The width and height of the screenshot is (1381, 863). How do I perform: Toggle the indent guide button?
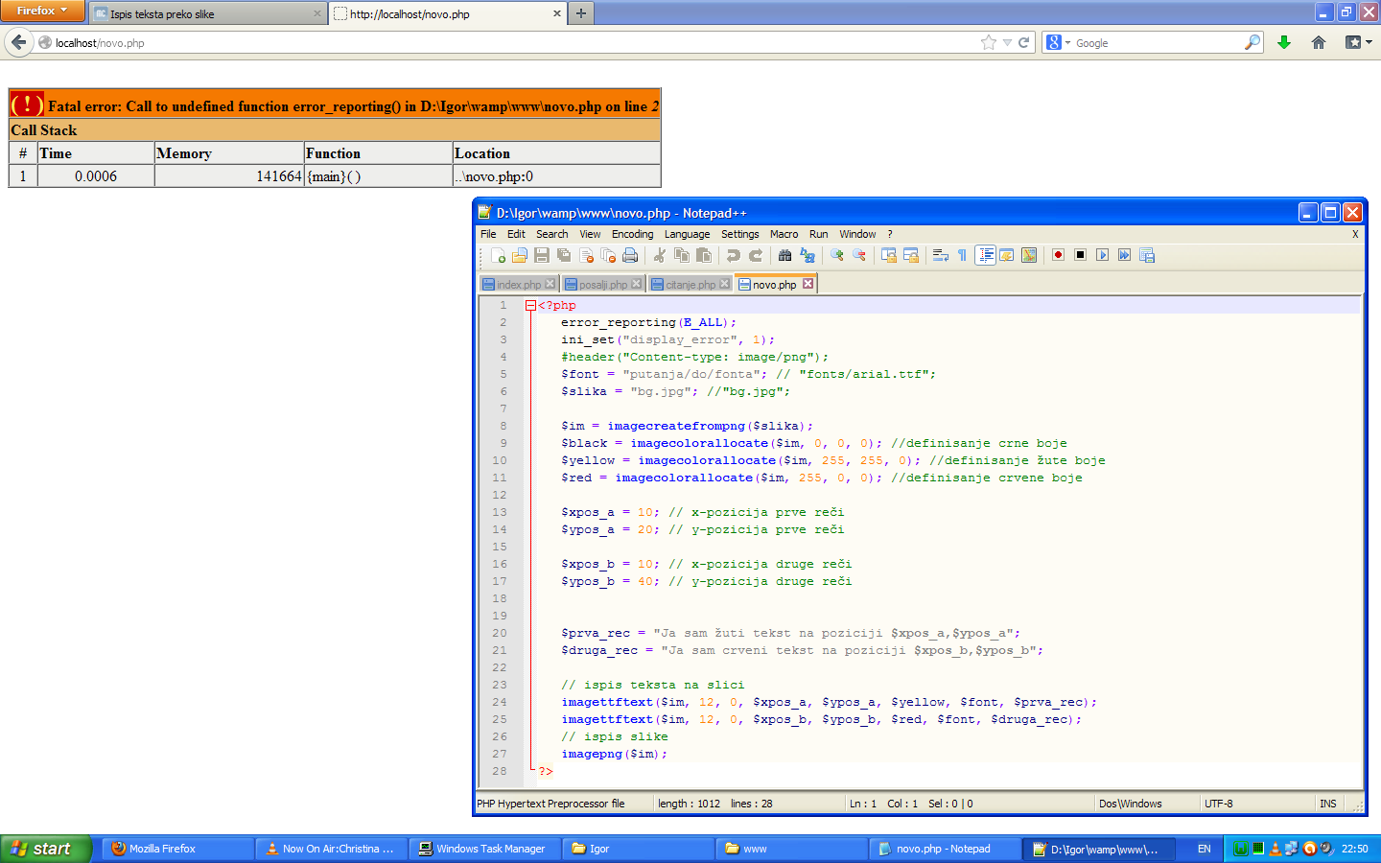(x=985, y=255)
